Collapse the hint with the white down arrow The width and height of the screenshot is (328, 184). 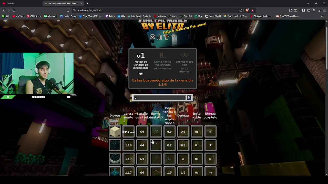[141, 74]
